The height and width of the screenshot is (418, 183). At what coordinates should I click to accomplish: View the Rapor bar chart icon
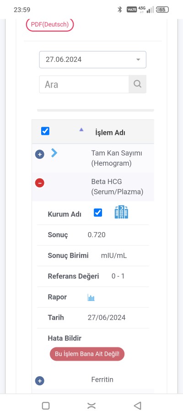tap(91, 297)
